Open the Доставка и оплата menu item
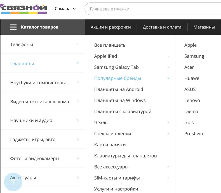This screenshot has height=193, width=221. [x=162, y=27]
